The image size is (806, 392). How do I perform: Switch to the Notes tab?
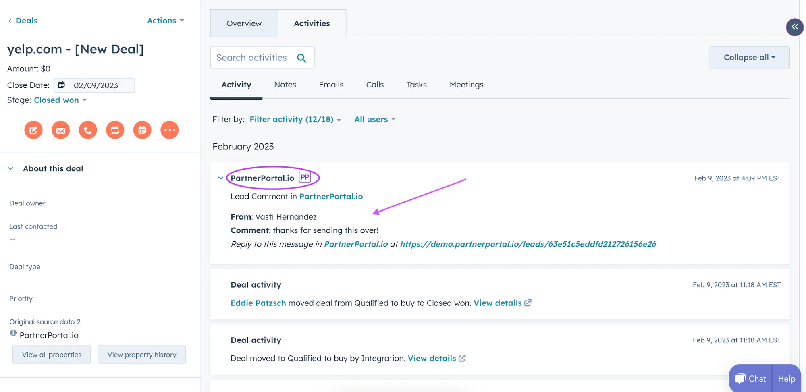coord(285,85)
